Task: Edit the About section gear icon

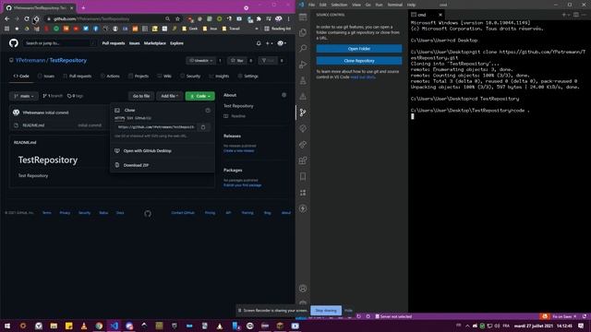Action: 283,95
